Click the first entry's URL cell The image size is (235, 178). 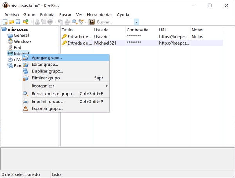tap(174, 37)
